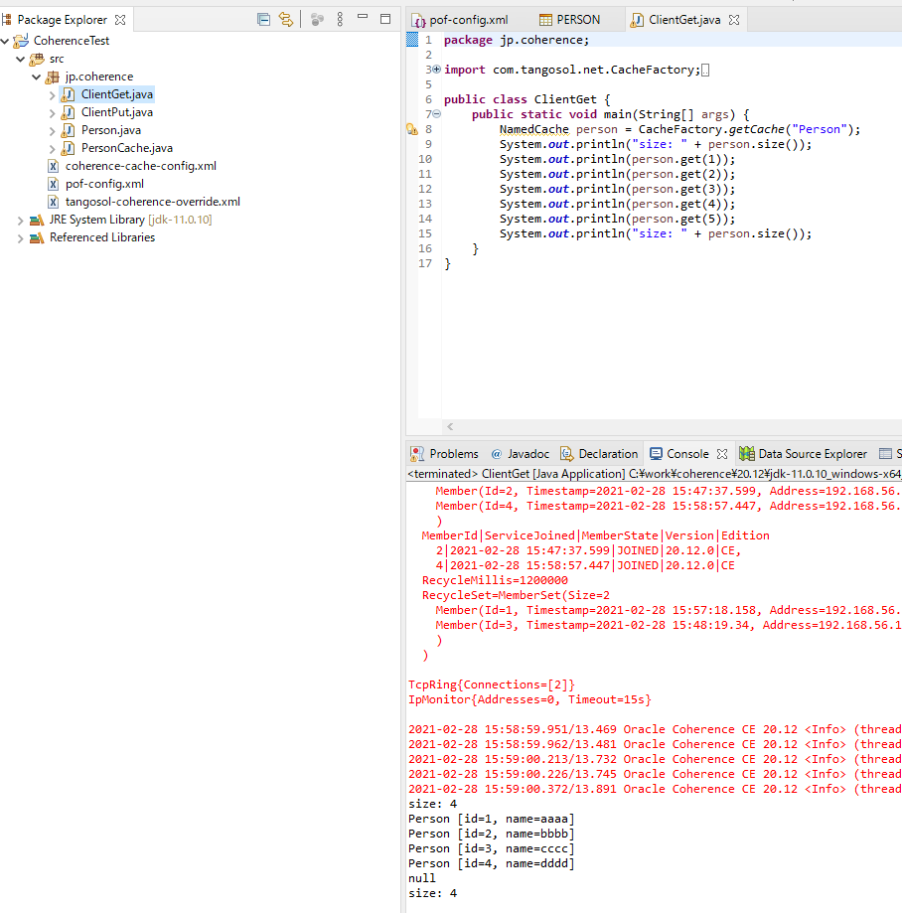Collapse all in Package Explorer toolbar
Viewport: 902px width, 913px height.
point(263,19)
